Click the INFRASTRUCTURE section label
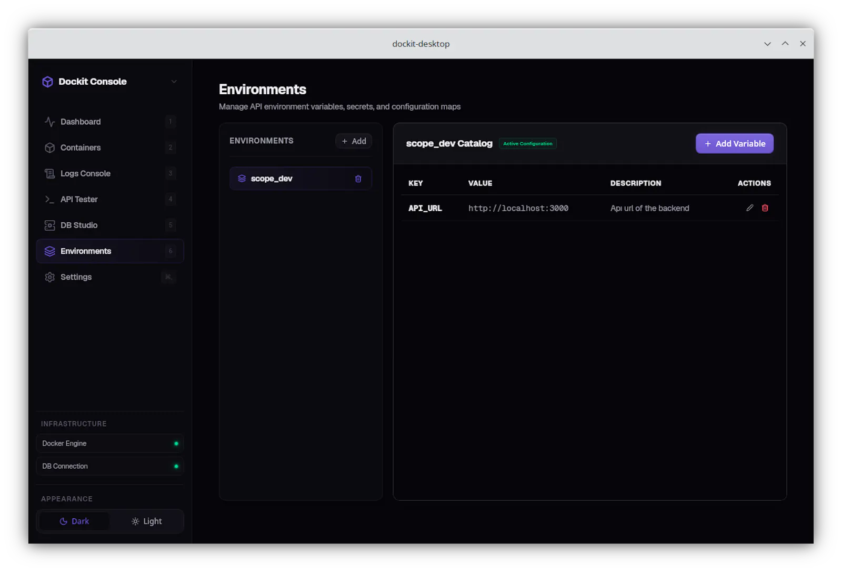The image size is (842, 572). 74,424
